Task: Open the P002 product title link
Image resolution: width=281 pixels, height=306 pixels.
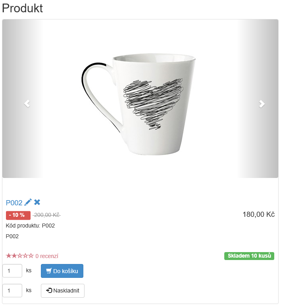Action: click(14, 203)
